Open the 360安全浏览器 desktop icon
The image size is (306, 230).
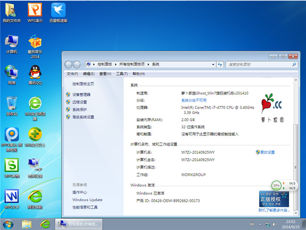tap(35, 108)
